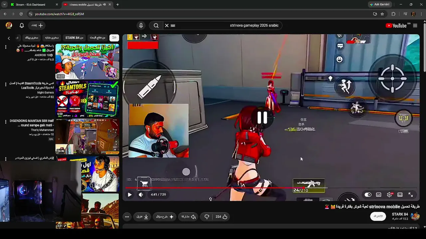Select the محتوى مشابه filter chip
The height and width of the screenshot is (239, 426).
[x=52, y=38]
